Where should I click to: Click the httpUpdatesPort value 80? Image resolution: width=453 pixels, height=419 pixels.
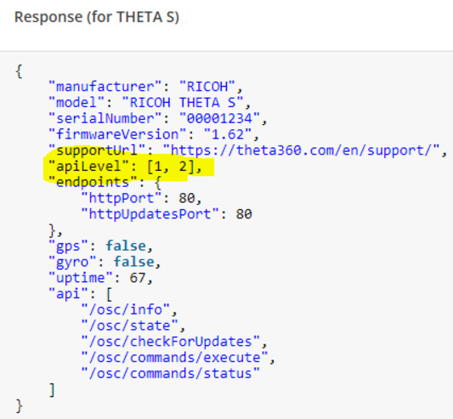point(244,214)
